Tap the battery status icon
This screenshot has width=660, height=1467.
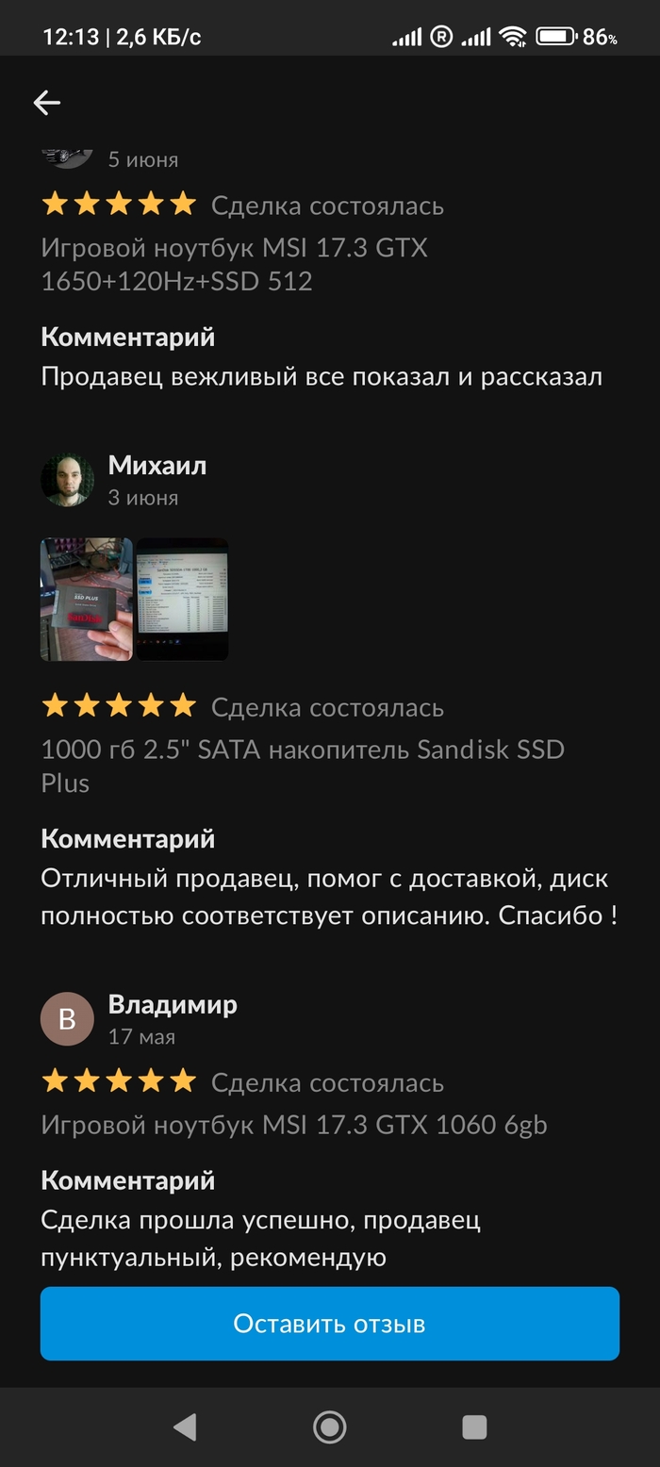click(x=556, y=37)
